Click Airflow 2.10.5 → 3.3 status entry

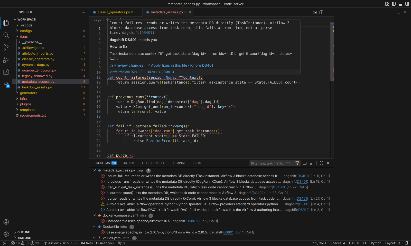79,243
